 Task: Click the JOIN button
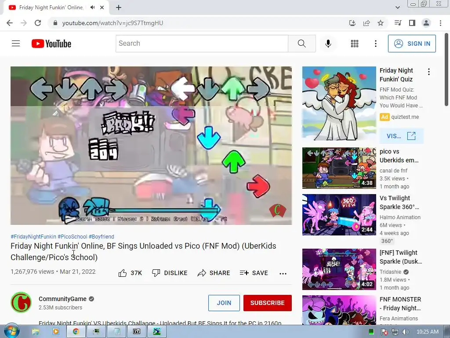click(224, 303)
